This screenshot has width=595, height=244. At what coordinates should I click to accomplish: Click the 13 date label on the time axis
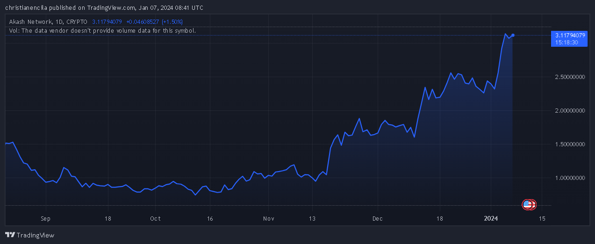312,218
